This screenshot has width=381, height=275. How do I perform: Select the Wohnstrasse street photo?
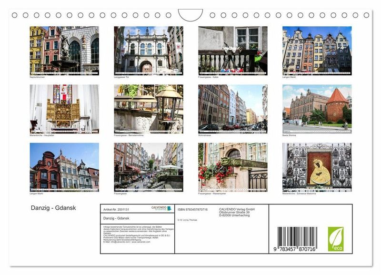232,108
